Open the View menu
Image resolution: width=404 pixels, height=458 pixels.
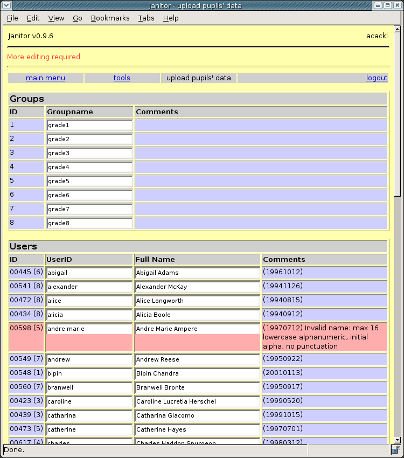(x=56, y=18)
